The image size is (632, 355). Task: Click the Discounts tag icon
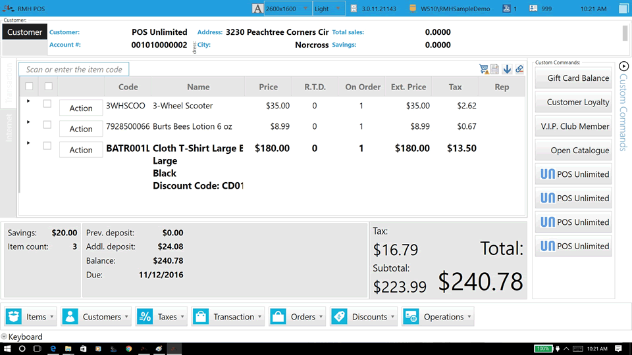[340, 317]
